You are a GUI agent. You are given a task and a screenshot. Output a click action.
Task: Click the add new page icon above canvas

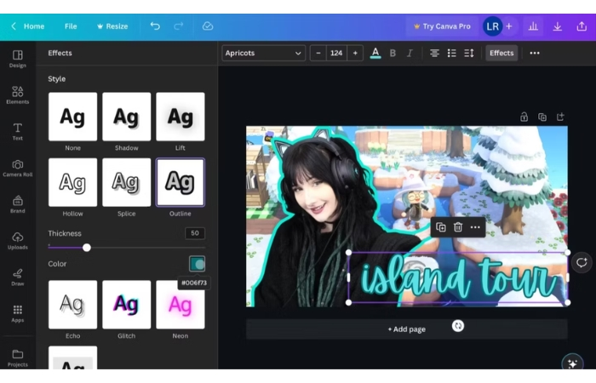coord(560,117)
